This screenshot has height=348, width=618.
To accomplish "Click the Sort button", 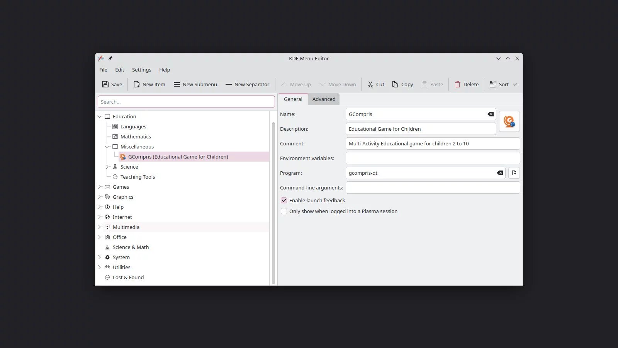I will tap(499, 84).
